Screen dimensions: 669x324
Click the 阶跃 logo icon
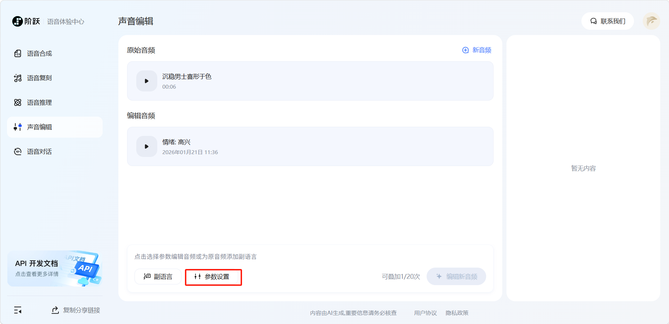click(18, 21)
